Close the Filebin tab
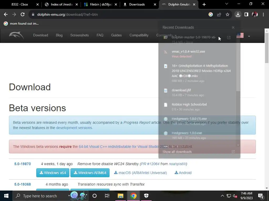This screenshot has width=269, height=201. click(x=116, y=4)
